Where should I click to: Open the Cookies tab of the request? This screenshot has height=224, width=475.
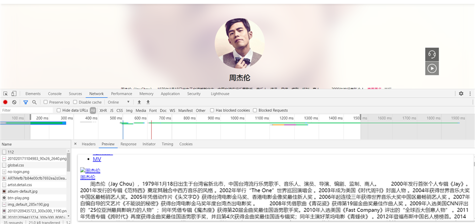[186, 144]
